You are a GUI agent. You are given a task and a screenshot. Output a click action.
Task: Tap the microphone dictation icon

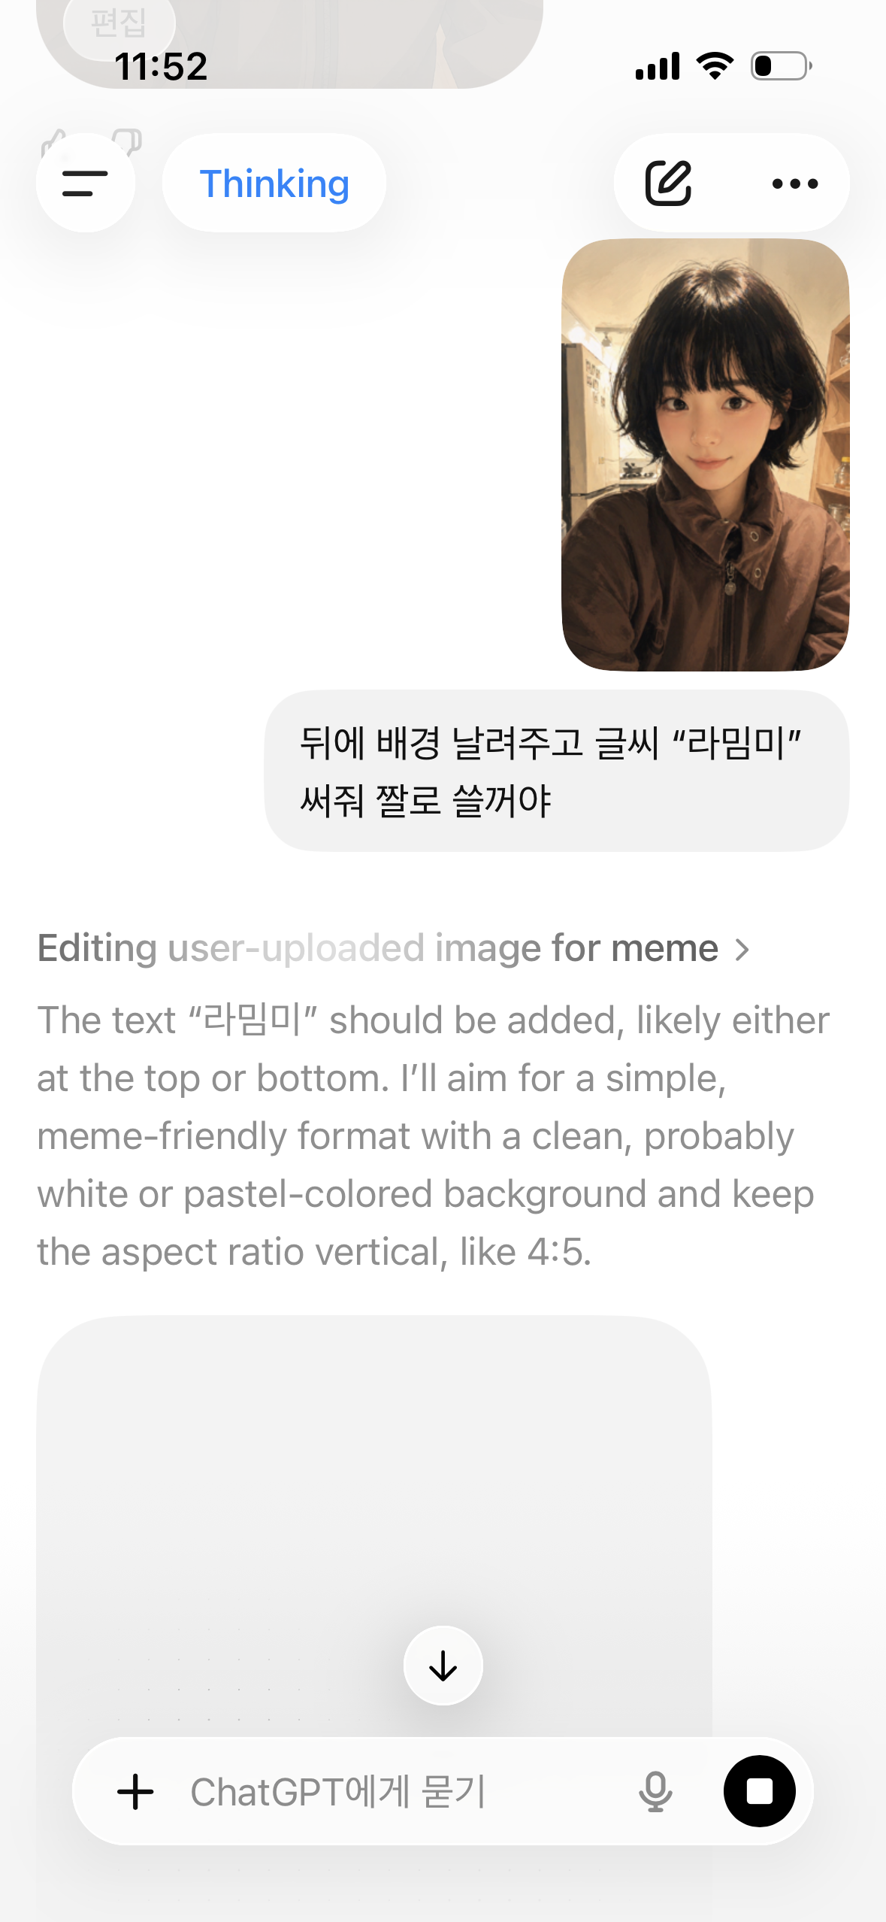pyautogui.click(x=655, y=1791)
